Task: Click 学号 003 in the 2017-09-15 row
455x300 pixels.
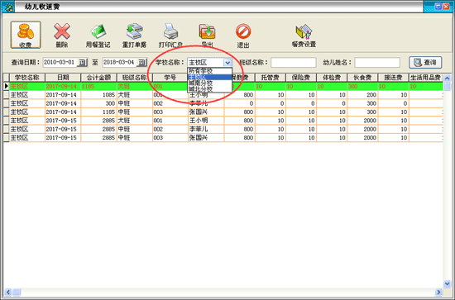Action: click(170, 138)
